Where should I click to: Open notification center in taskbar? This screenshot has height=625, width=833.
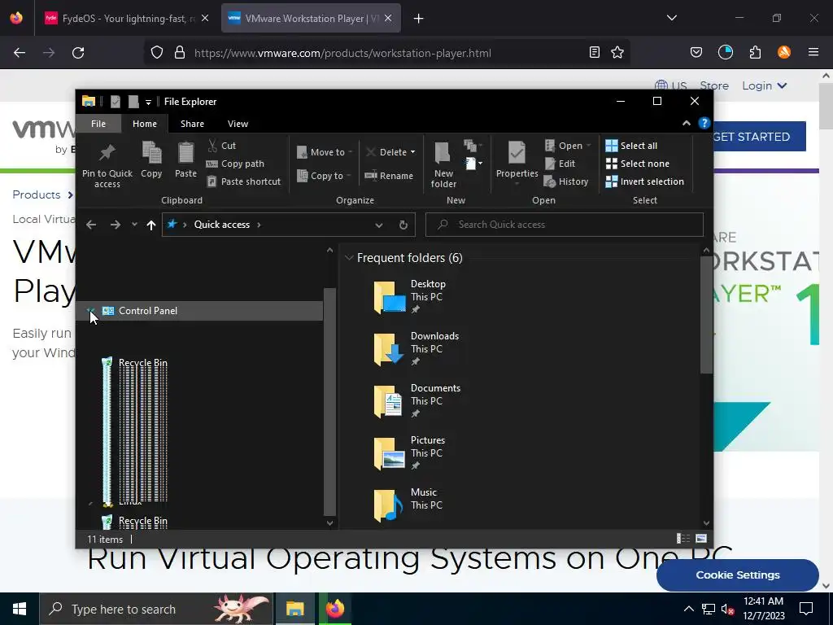click(806, 609)
